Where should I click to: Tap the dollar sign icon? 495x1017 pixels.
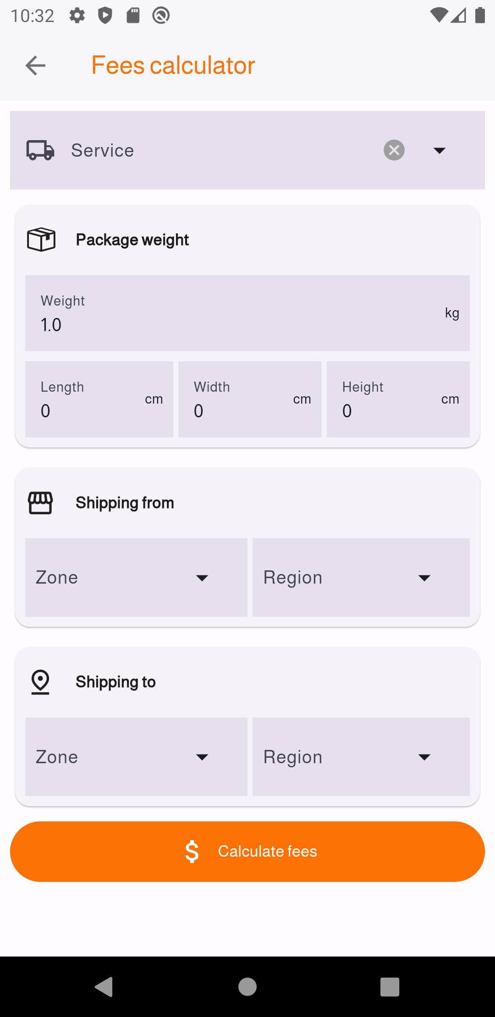click(x=192, y=852)
